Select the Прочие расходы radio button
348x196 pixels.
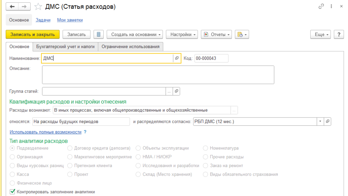tap(206, 157)
